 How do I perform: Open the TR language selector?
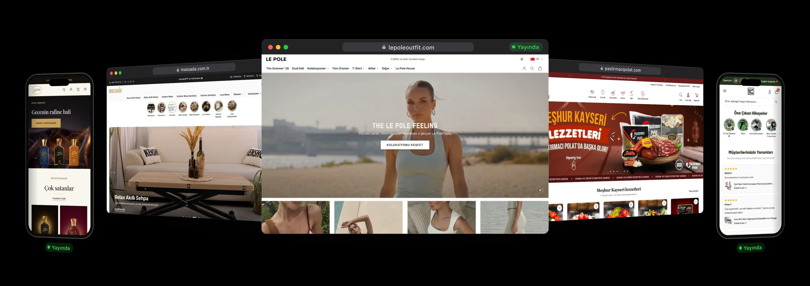pos(536,59)
